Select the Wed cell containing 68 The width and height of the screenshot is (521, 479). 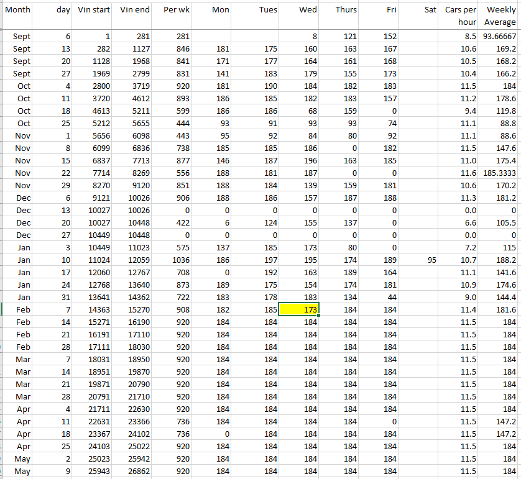pos(298,111)
